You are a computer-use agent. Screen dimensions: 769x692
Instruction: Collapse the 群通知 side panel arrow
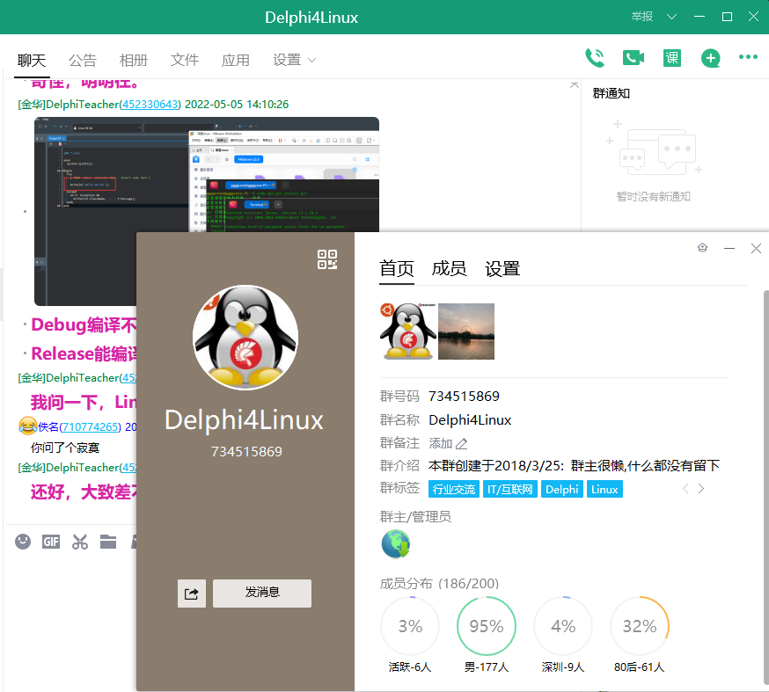pos(575,85)
